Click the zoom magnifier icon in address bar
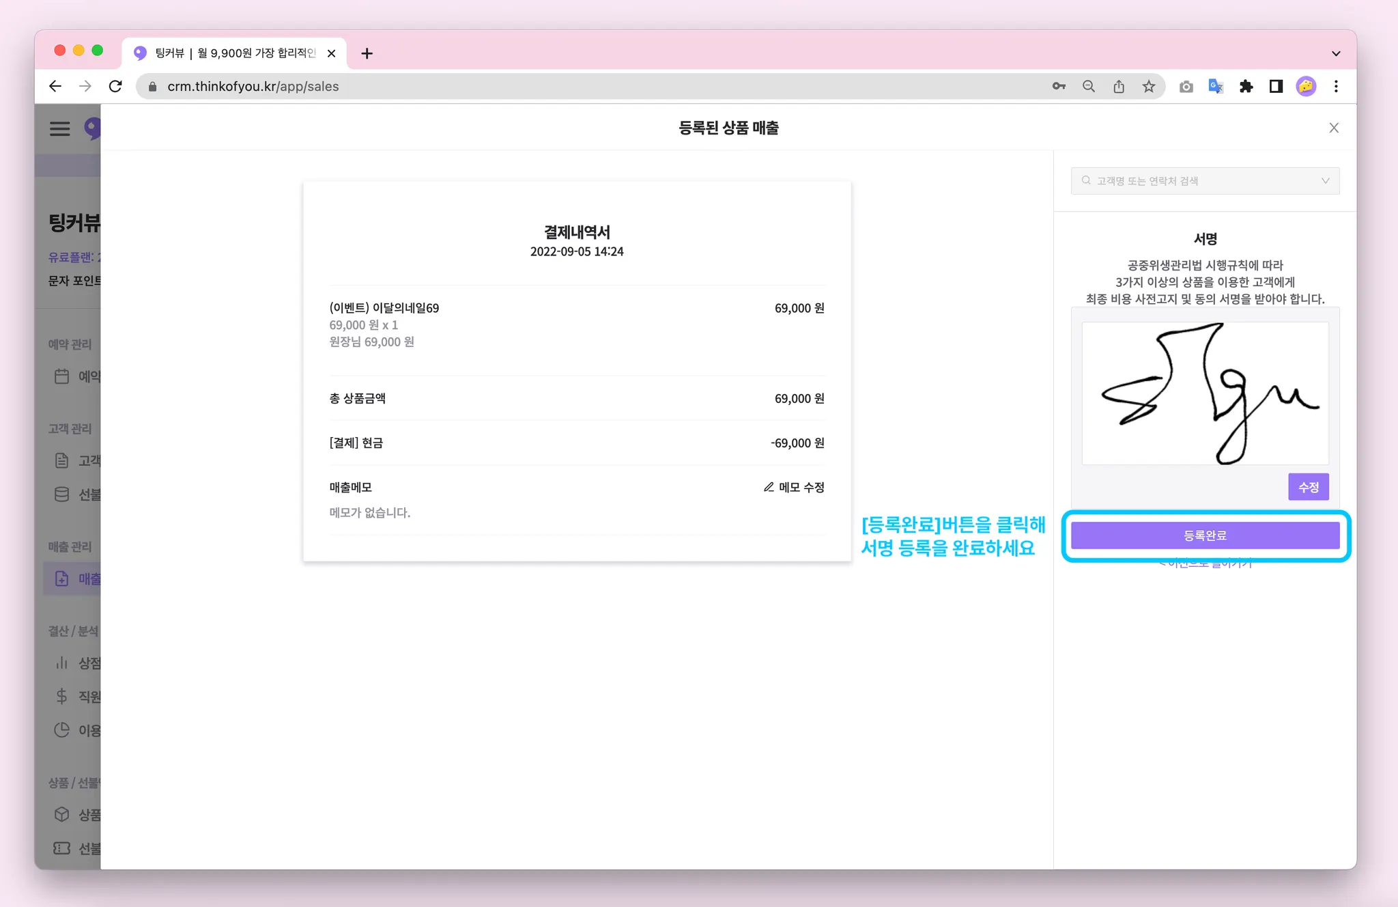Viewport: 1398px width, 907px height. tap(1089, 86)
